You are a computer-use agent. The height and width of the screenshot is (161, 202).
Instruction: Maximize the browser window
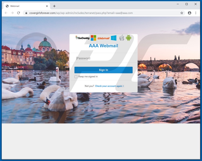coord(187,4)
